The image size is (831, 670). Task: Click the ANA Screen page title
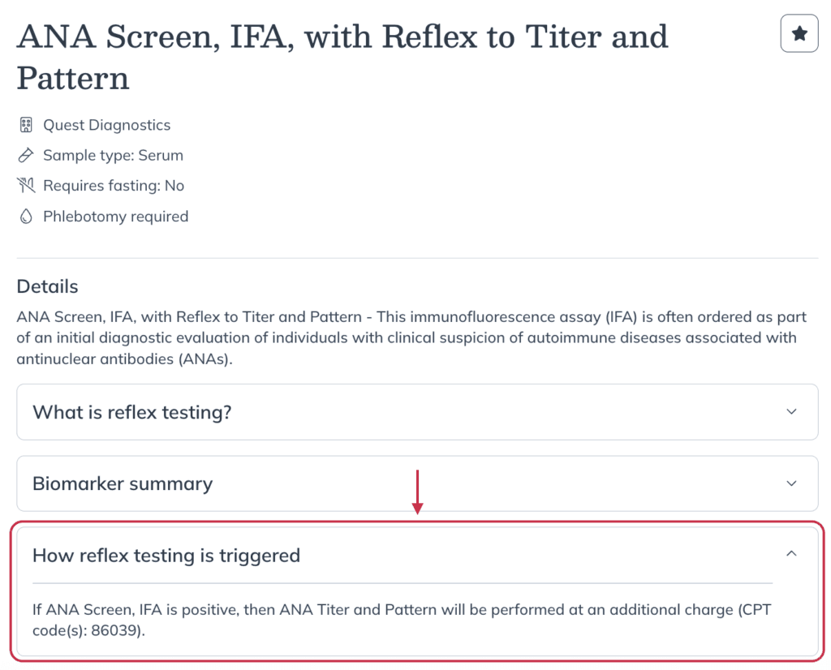pyautogui.click(x=342, y=58)
